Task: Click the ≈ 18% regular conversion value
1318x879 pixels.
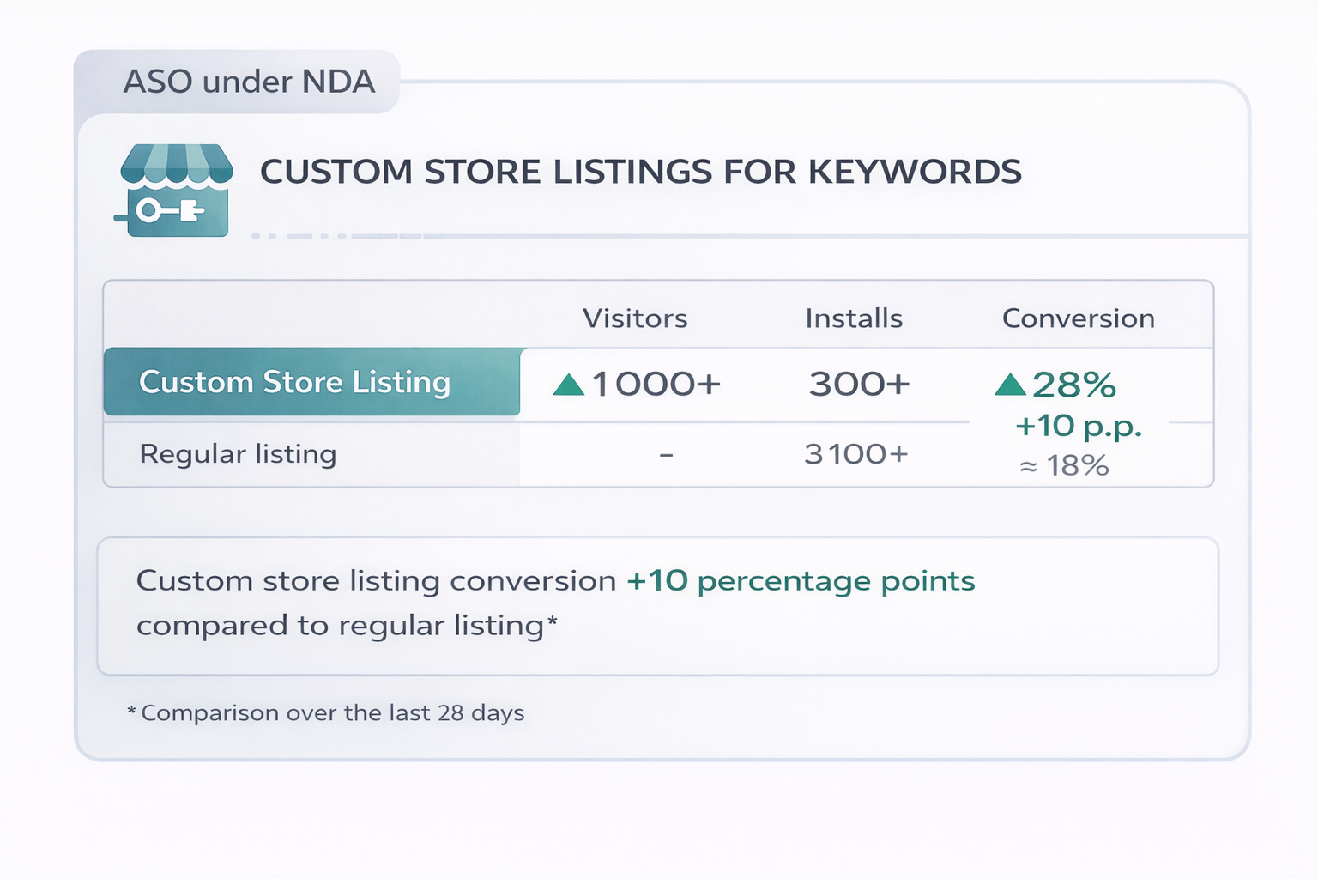Action: point(1064,465)
